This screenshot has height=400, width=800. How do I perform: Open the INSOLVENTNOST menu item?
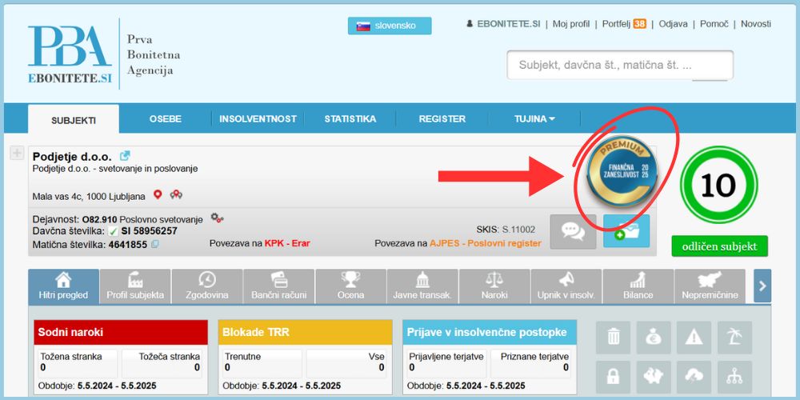click(258, 119)
